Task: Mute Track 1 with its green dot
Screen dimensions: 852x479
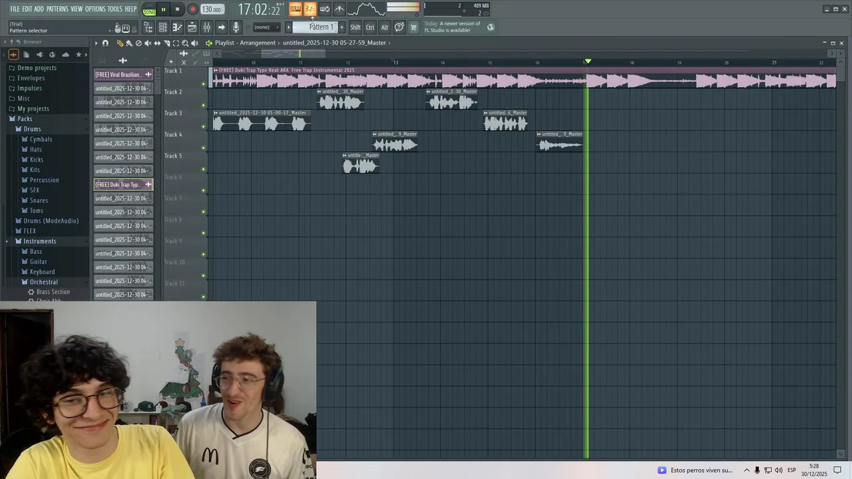Action: (x=204, y=84)
